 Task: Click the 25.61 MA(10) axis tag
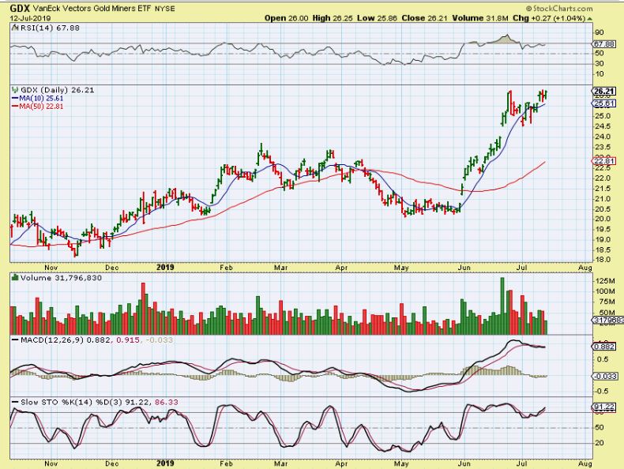tap(604, 103)
